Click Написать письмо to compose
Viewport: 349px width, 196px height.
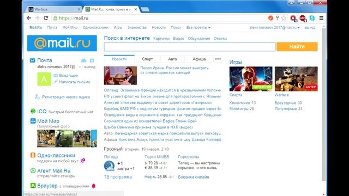pyautogui.click(x=75, y=82)
